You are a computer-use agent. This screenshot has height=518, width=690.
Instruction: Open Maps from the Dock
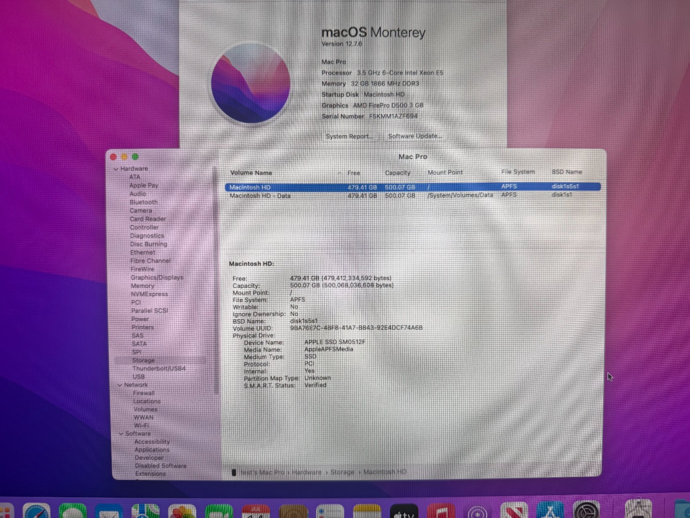[145, 512]
